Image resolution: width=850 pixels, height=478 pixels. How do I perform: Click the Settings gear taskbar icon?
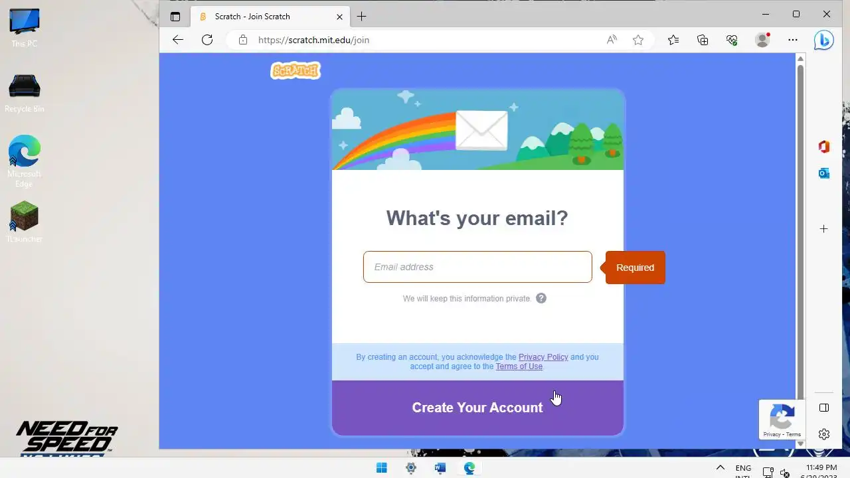point(411,468)
